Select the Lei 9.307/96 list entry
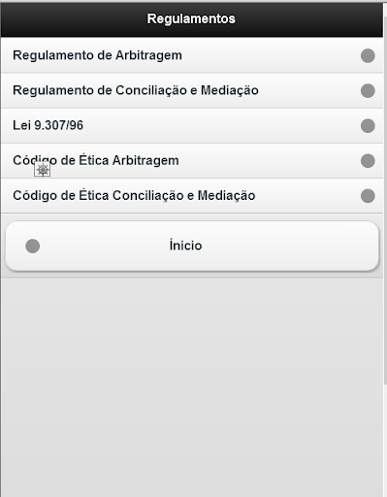Screen dimensions: 387x497 (x=192, y=125)
